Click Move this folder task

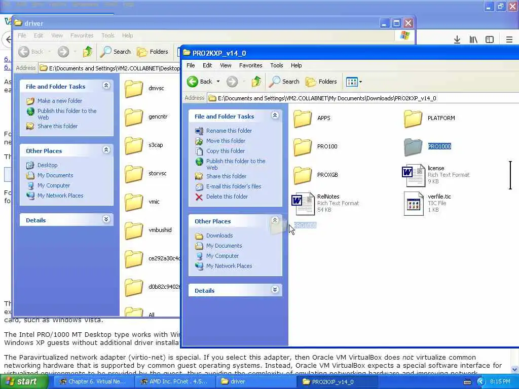click(226, 141)
